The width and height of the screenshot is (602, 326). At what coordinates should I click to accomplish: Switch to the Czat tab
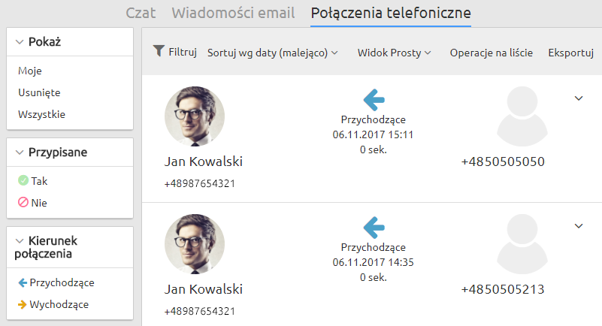pyautogui.click(x=141, y=13)
